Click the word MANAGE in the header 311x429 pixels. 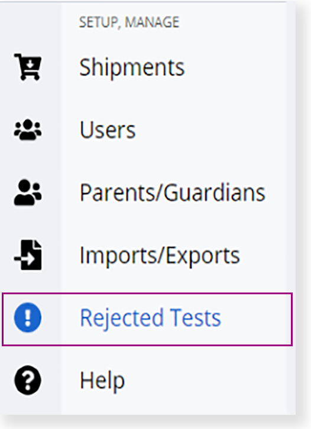coord(152,22)
